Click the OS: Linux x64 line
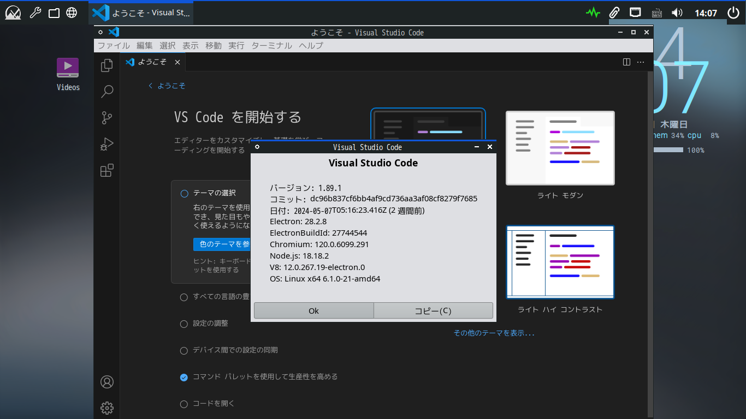The image size is (746, 419). point(325,279)
